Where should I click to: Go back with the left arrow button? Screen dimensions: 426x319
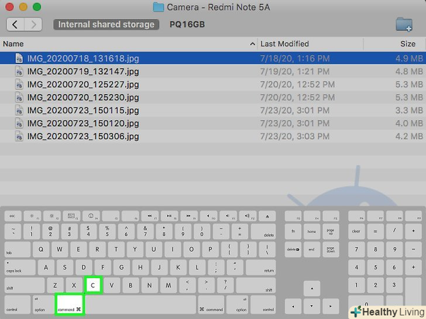coord(15,25)
